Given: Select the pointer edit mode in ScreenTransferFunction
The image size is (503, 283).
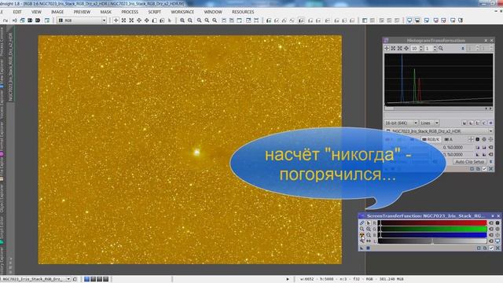Looking at the screenshot, I should [x=369, y=222].
